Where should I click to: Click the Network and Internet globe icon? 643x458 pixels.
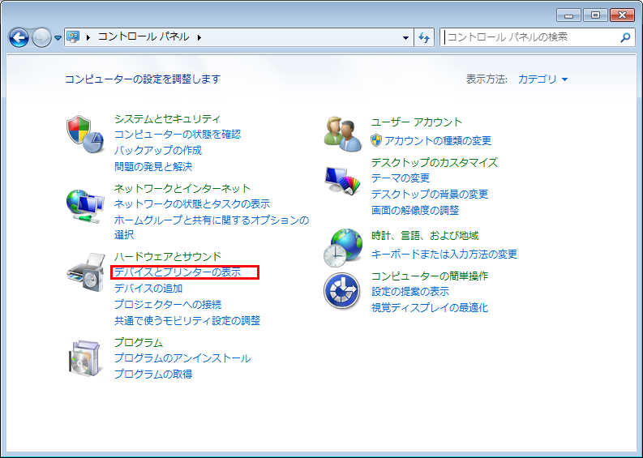coord(85,206)
